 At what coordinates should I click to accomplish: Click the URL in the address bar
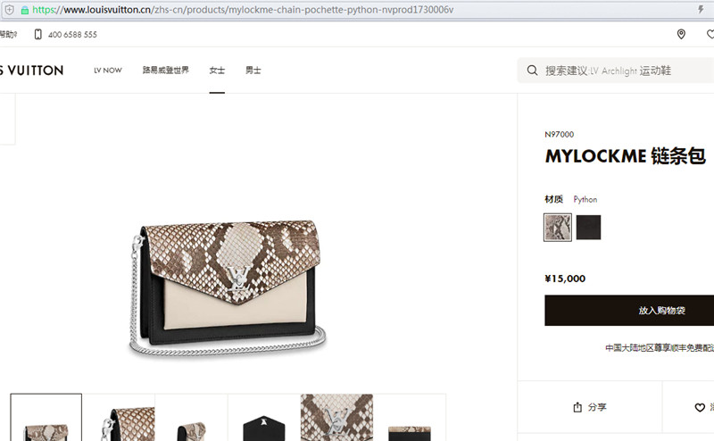[243, 10]
